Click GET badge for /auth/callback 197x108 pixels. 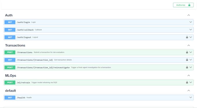click(x=10, y=30)
